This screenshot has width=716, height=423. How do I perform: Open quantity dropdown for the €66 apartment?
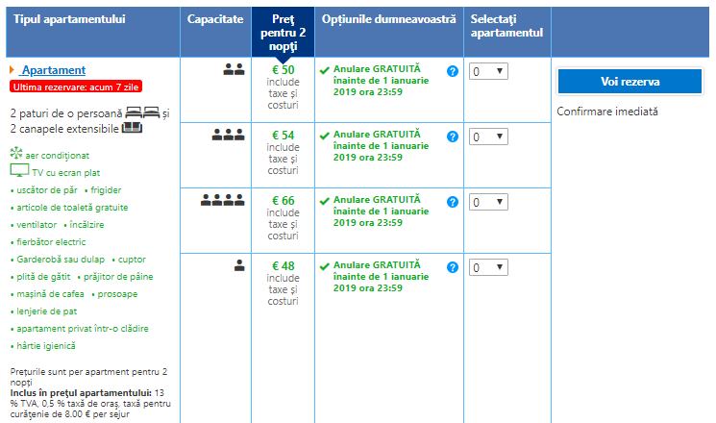coord(487,203)
